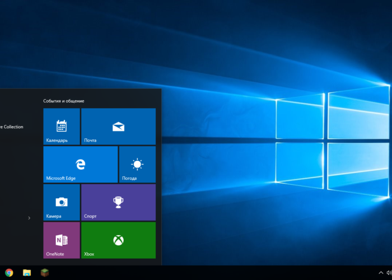Image resolution: width=392 pixels, height=280 pixels.
Task: Click the Календарь tile label text
Action: coord(57,140)
